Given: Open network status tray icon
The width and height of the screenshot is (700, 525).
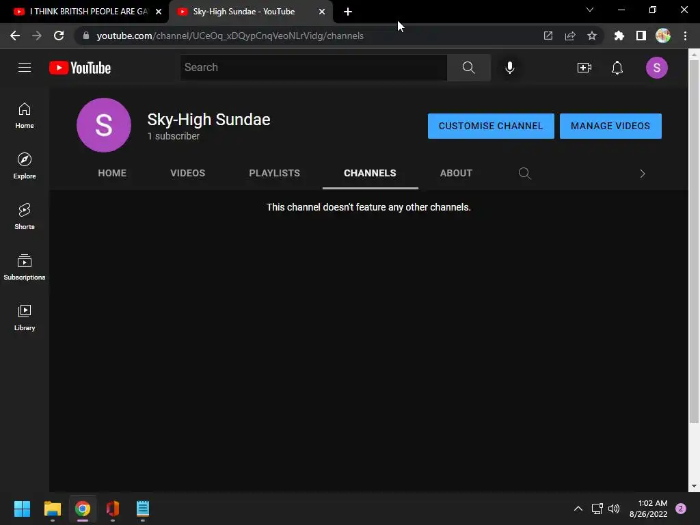Looking at the screenshot, I should 597,509.
